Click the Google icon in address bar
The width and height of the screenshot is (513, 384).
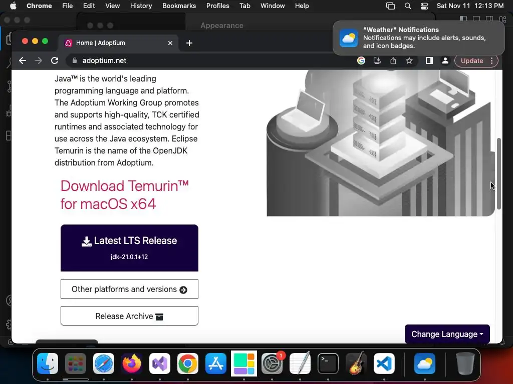(x=361, y=60)
